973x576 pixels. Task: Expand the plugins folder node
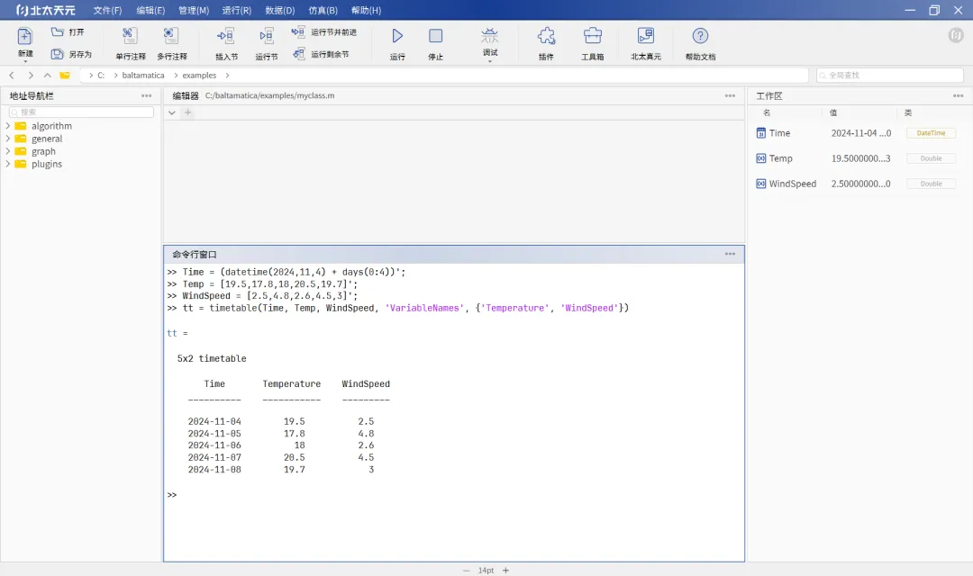(x=8, y=164)
